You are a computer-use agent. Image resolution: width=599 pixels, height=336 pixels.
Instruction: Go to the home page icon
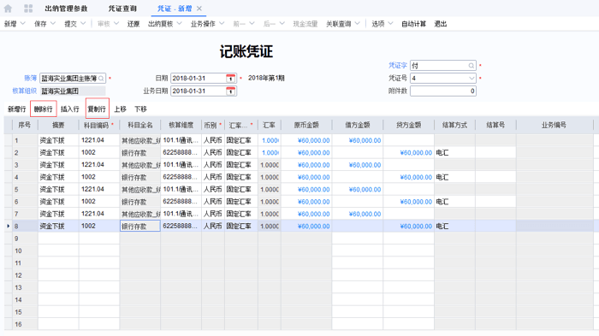(8, 8)
